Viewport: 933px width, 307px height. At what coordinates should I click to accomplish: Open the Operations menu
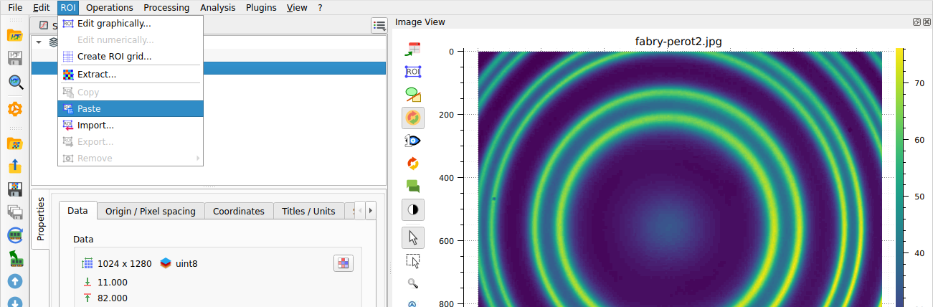pos(110,8)
